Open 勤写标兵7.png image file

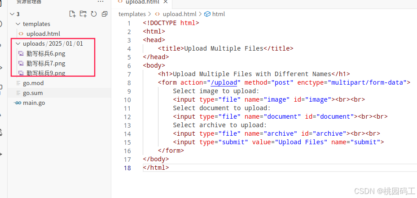[x=46, y=64]
